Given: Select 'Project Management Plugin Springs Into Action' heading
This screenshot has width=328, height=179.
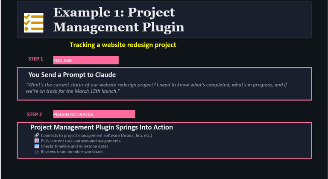Looking at the screenshot, I should [x=102, y=127].
